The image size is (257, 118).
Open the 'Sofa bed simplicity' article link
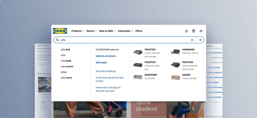(x=105, y=71)
